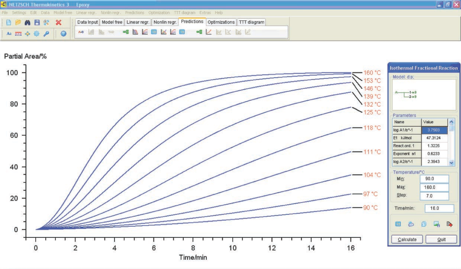Click the four-arrow axes icon
Image resolution: width=461 pixels, height=269 pixels.
27,34
